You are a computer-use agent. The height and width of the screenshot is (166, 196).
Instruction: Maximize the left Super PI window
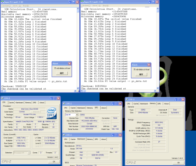pos(74,2)
